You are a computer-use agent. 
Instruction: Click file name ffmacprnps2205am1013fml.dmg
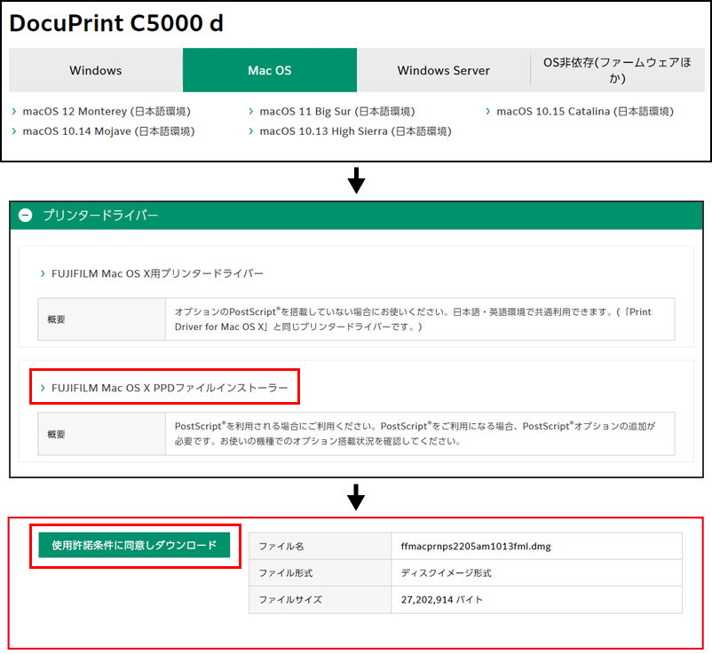[476, 547]
